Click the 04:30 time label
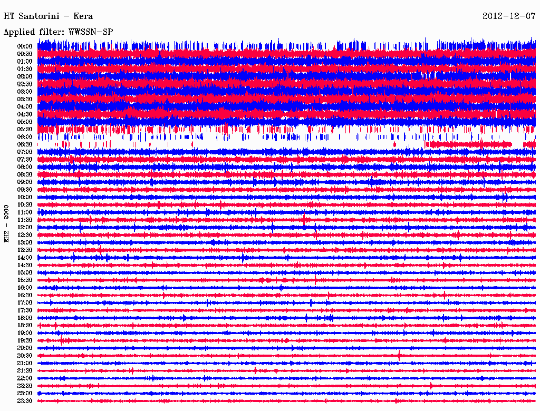The width and height of the screenshot is (540, 411). tap(25, 114)
